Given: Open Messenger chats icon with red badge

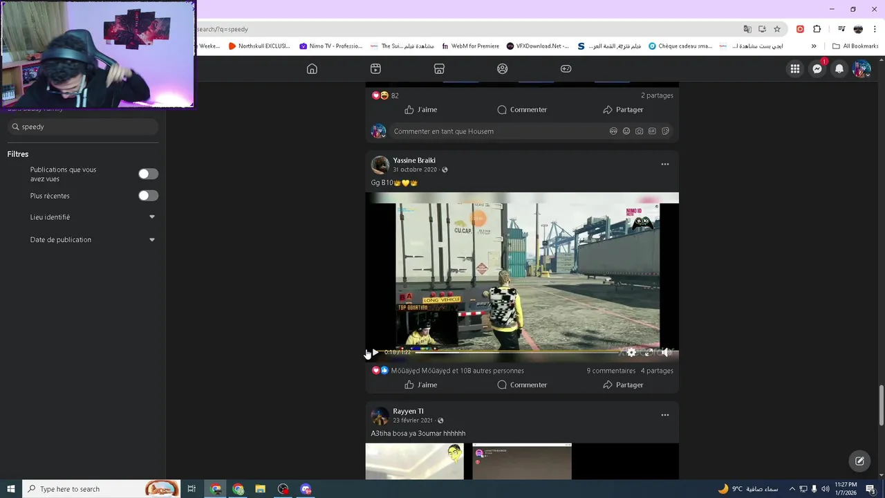Looking at the screenshot, I should (817, 68).
